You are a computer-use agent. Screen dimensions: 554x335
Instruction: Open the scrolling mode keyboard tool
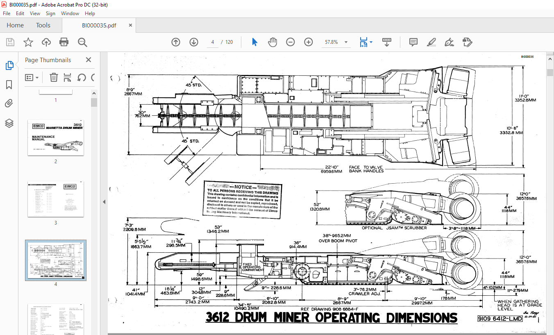click(387, 42)
